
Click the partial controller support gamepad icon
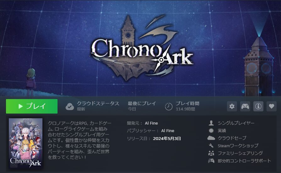click(211, 161)
